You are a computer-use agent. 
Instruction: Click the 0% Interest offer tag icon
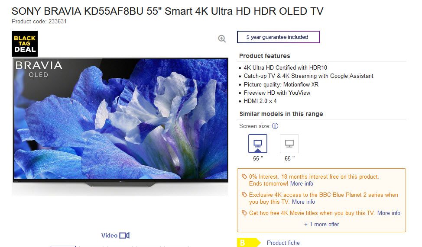point(244,176)
